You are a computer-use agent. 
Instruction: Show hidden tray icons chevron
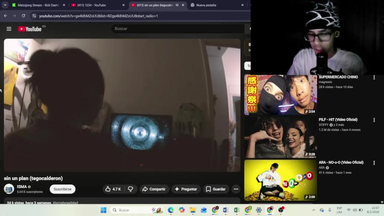[x=314, y=210]
